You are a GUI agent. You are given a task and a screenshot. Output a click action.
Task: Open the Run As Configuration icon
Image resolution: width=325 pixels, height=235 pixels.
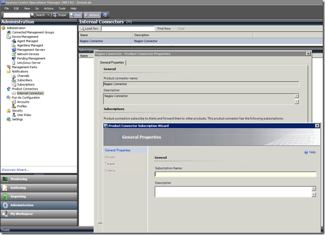(9, 97)
